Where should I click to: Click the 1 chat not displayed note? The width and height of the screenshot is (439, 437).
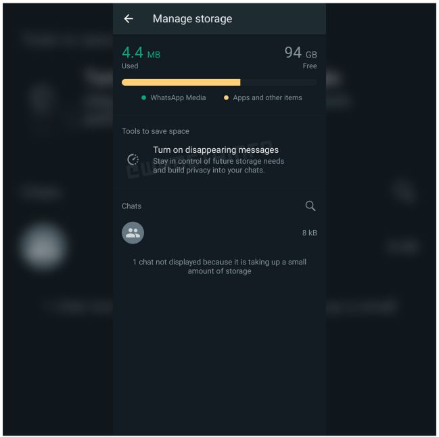[x=219, y=267]
